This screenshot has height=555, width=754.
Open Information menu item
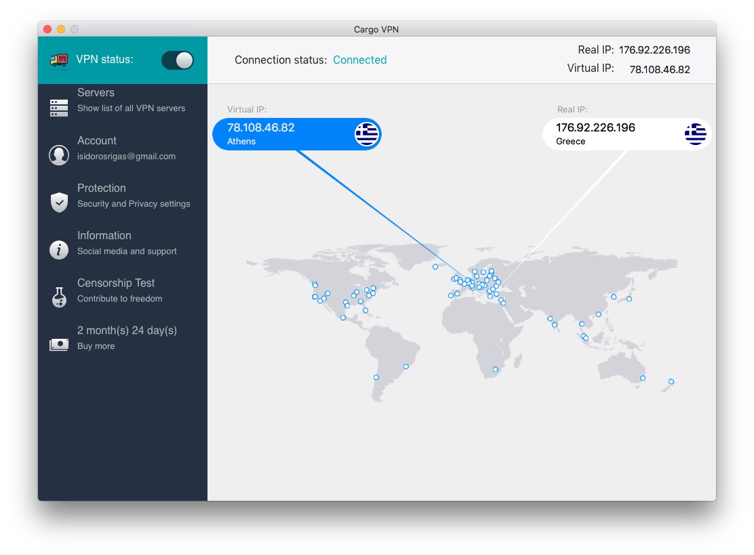[123, 243]
